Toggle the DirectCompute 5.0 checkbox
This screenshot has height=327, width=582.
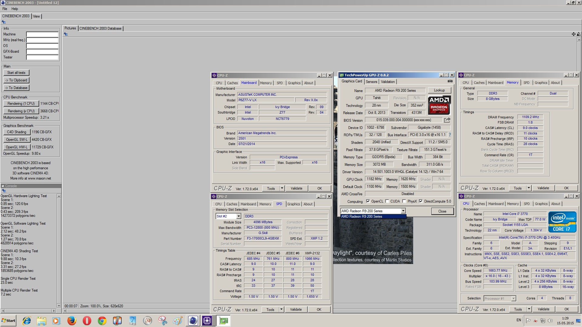(421, 201)
